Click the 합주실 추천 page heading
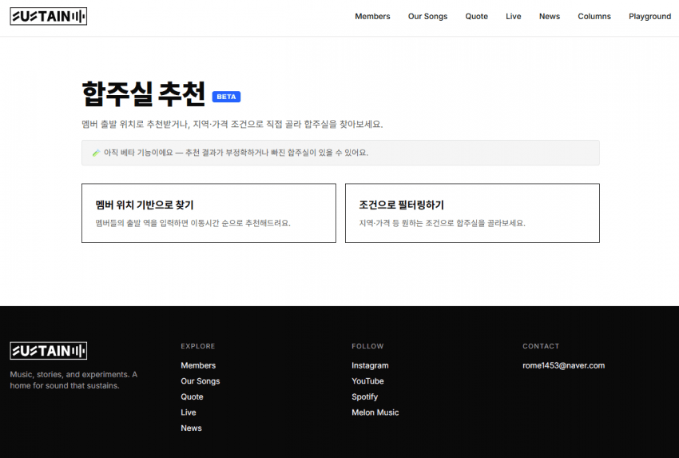Screen dimensions: 679x458 pos(143,94)
